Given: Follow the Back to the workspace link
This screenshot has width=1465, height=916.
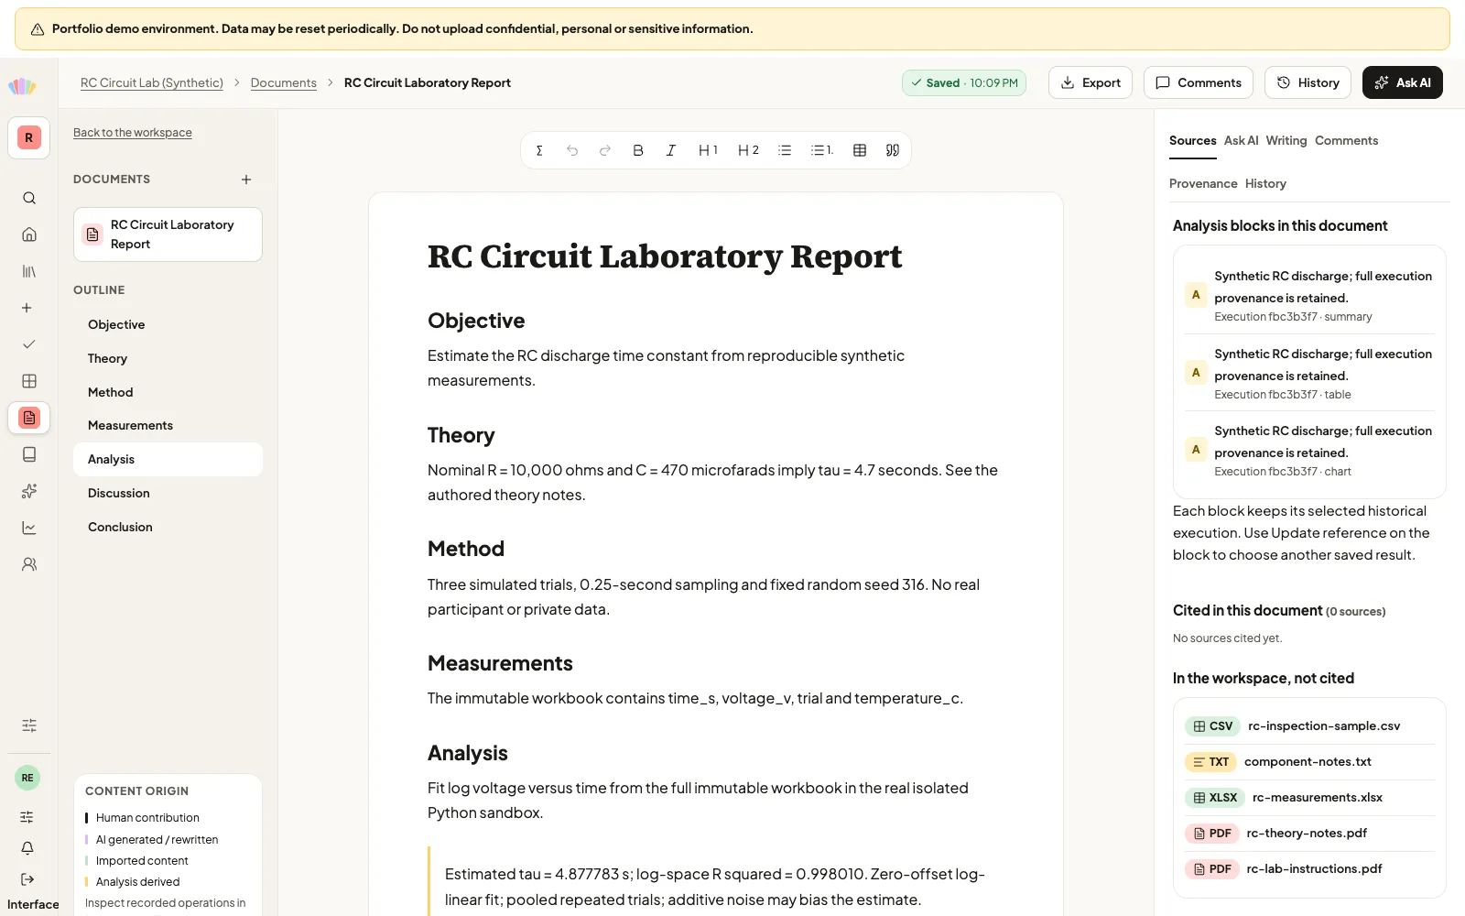Looking at the screenshot, I should (133, 133).
